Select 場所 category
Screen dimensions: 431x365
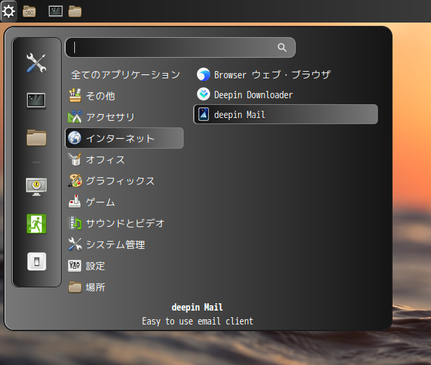pos(124,287)
